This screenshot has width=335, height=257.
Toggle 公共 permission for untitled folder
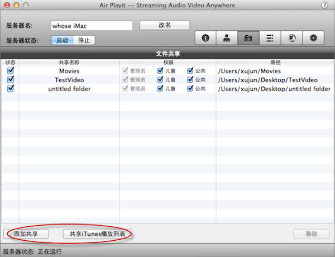[190, 88]
